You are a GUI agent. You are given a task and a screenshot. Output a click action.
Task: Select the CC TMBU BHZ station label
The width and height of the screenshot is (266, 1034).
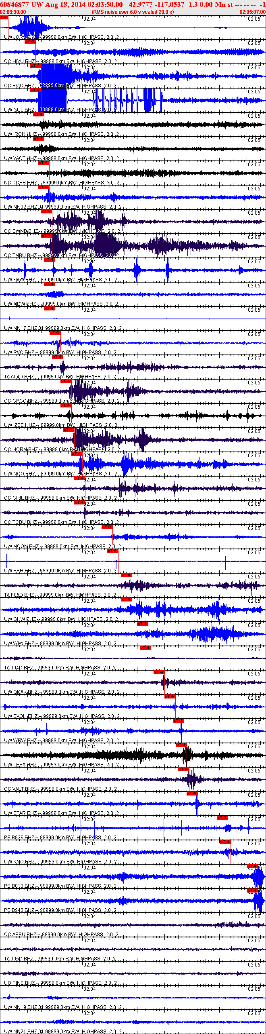21,255
